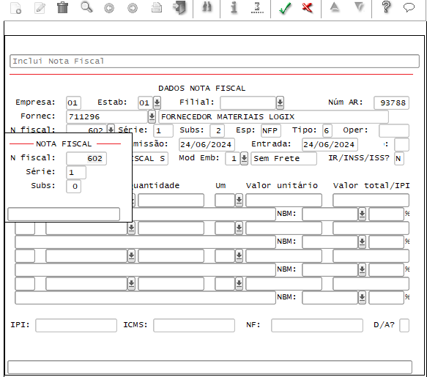Click the 'Sem Frete' description field

(283, 158)
